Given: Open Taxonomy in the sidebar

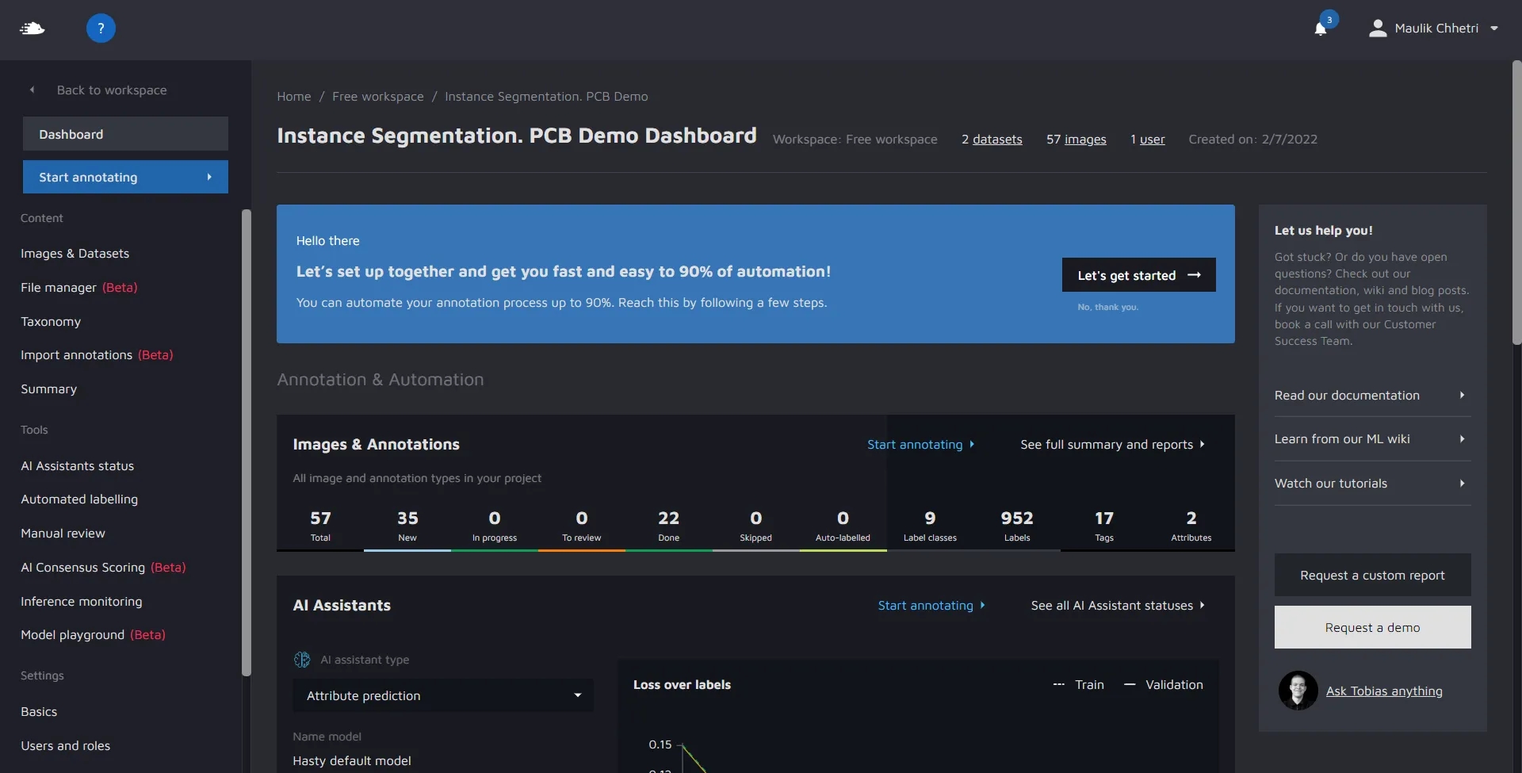Looking at the screenshot, I should click(x=51, y=321).
